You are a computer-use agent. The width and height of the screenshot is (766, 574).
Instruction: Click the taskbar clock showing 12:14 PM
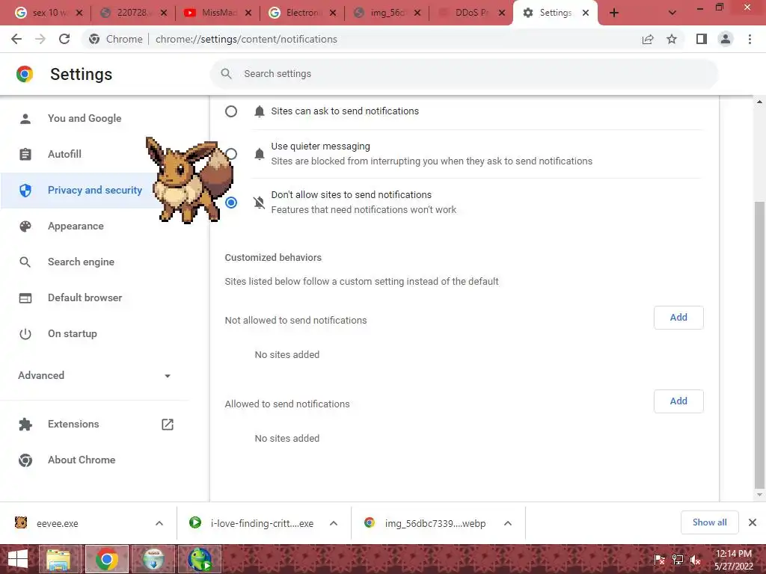tap(733, 559)
